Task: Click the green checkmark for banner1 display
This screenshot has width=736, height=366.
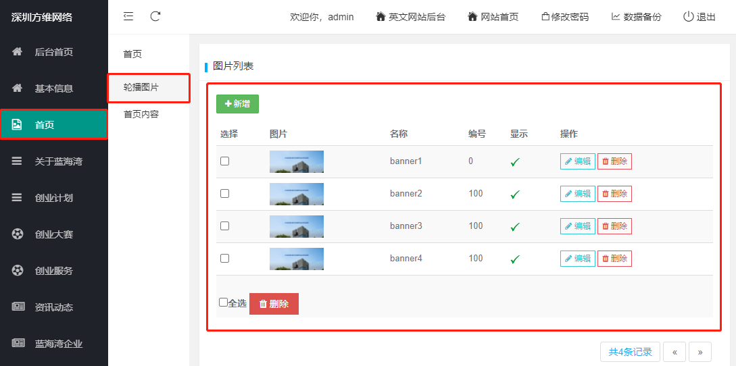Action: [x=515, y=162]
